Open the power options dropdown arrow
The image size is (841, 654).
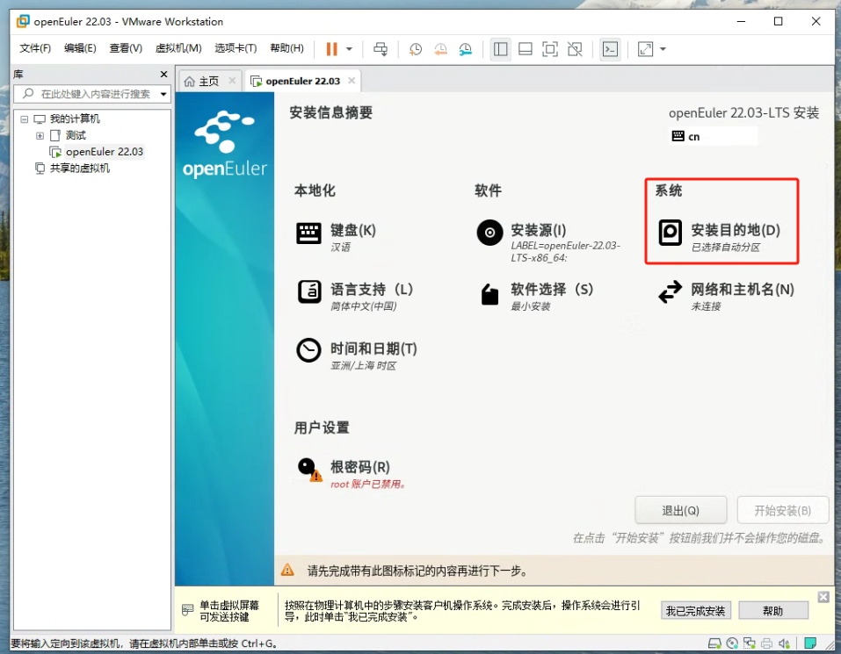coord(349,49)
